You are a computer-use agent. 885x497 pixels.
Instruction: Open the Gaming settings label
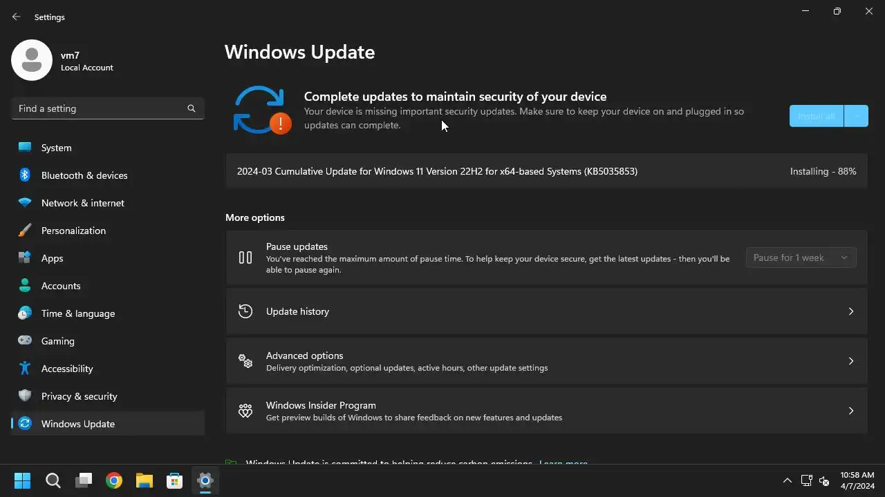pos(58,341)
